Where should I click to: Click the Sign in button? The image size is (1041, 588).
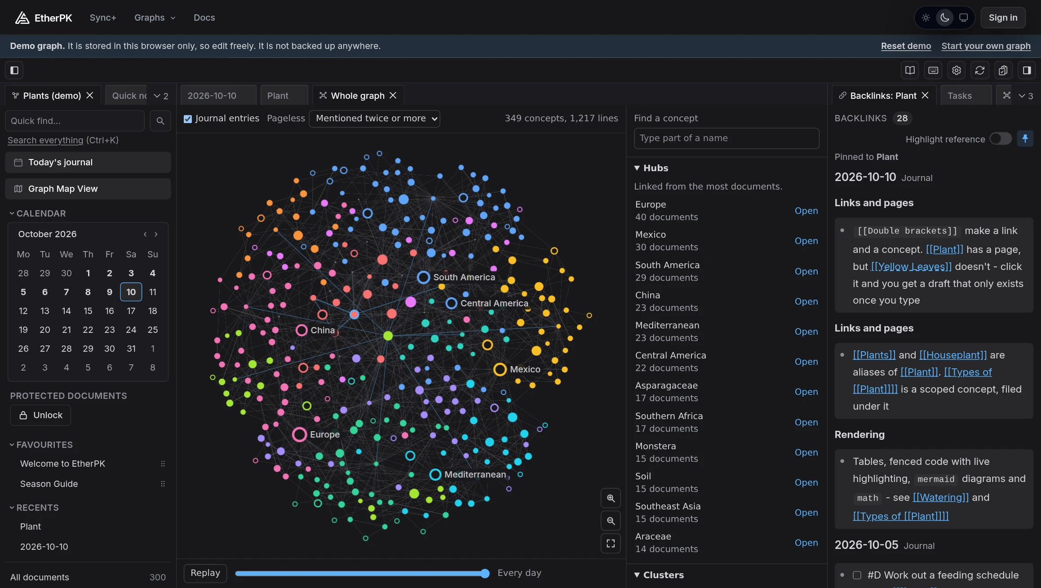tap(1003, 18)
